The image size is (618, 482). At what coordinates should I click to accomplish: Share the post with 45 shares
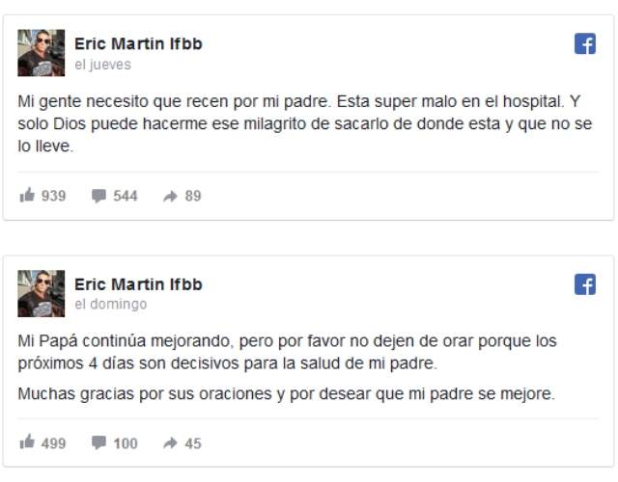coord(170,443)
